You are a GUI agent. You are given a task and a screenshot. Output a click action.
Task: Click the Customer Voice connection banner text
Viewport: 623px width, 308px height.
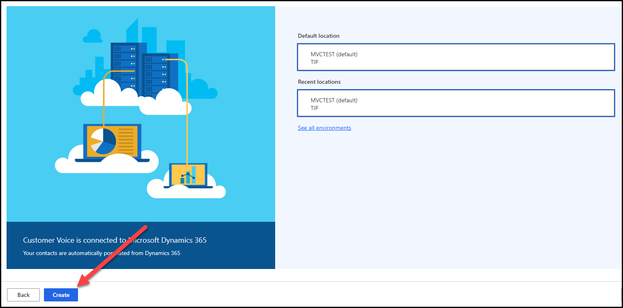[x=115, y=240]
